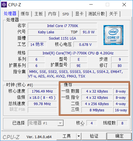Click the Kaby Lake code name value

click(46, 32)
